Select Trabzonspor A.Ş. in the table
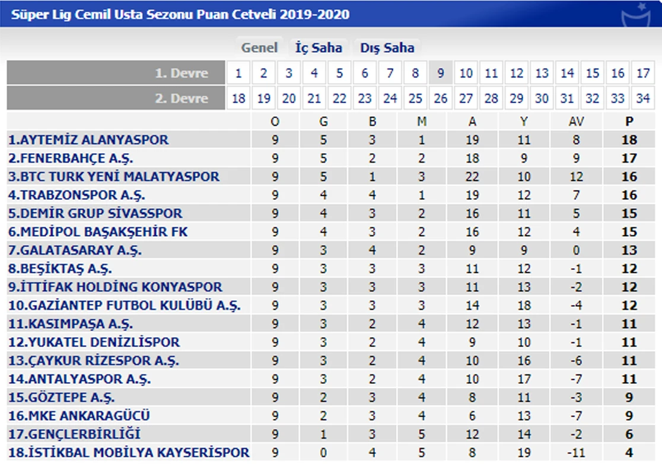 click(77, 195)
